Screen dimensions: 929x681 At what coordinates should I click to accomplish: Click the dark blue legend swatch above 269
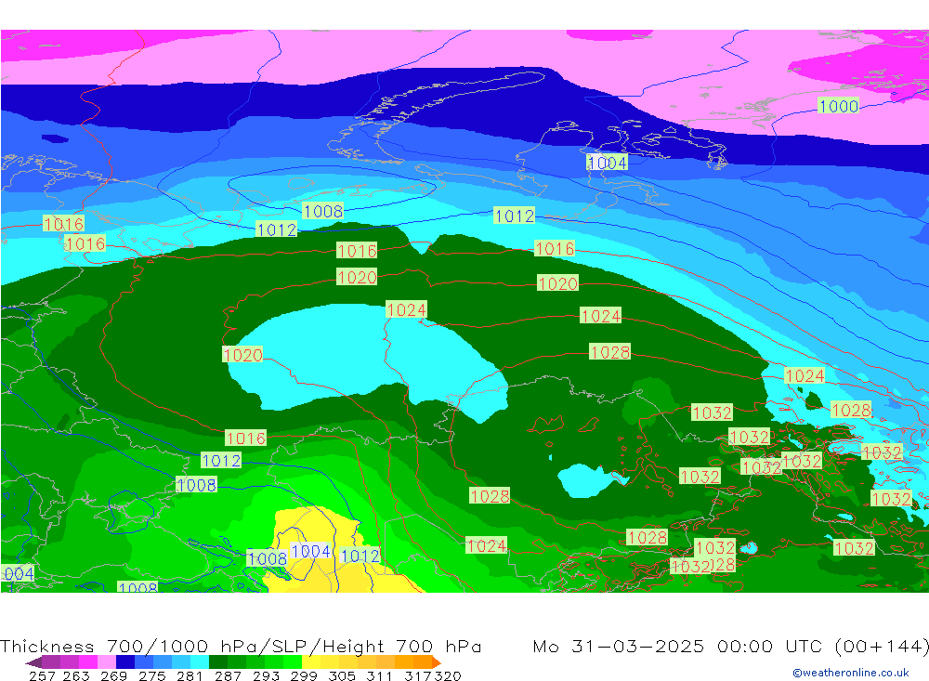[x=125, y=662]
